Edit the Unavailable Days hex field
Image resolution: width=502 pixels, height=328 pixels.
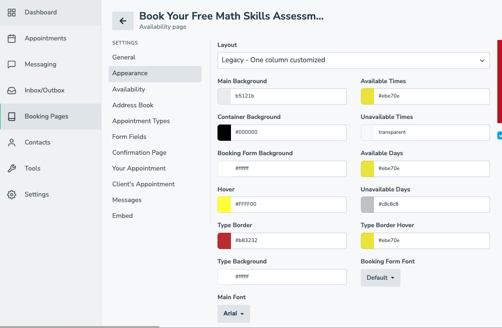tap(432, 205)
